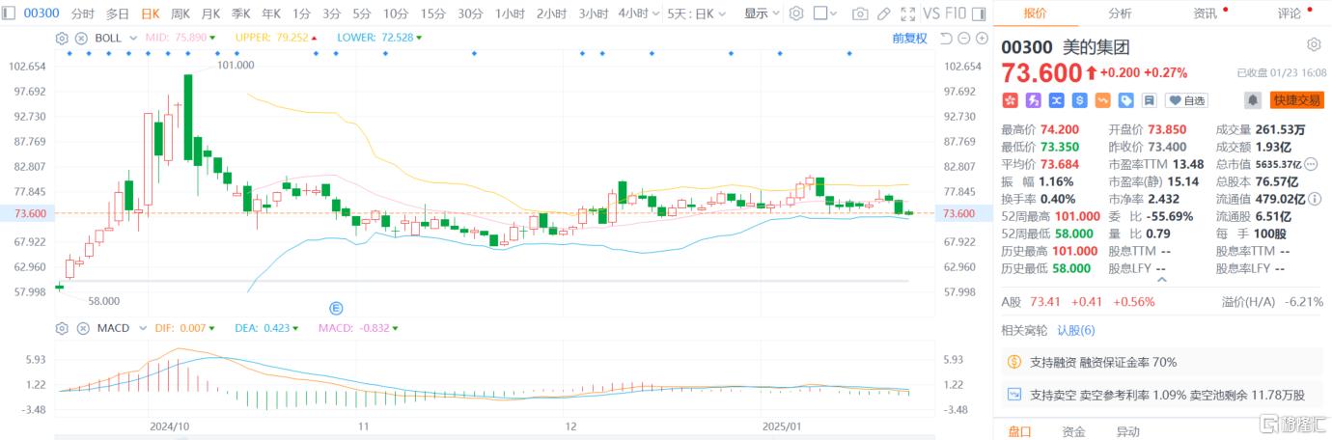Open the 评论 comments tab
Viewport: 1332px width, 440px height.
pyautogui.click(x=1290, y=14)
